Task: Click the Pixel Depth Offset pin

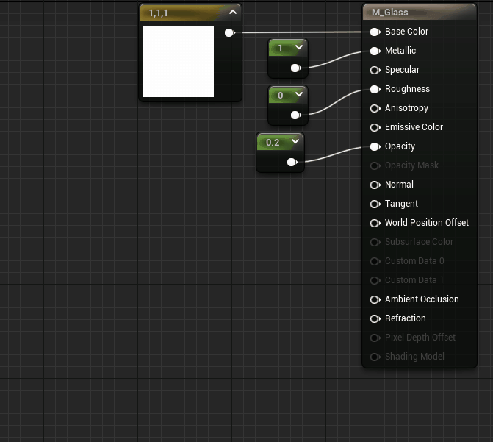Action: [x=375, y=338]
